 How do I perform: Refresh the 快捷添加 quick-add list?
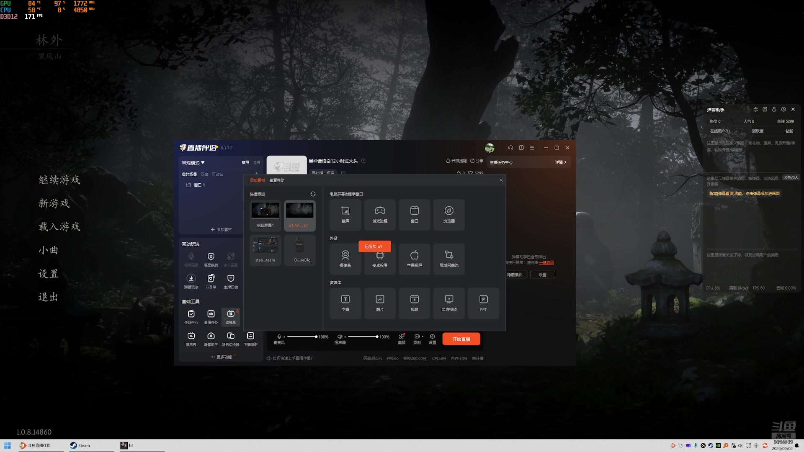[313, 194]
